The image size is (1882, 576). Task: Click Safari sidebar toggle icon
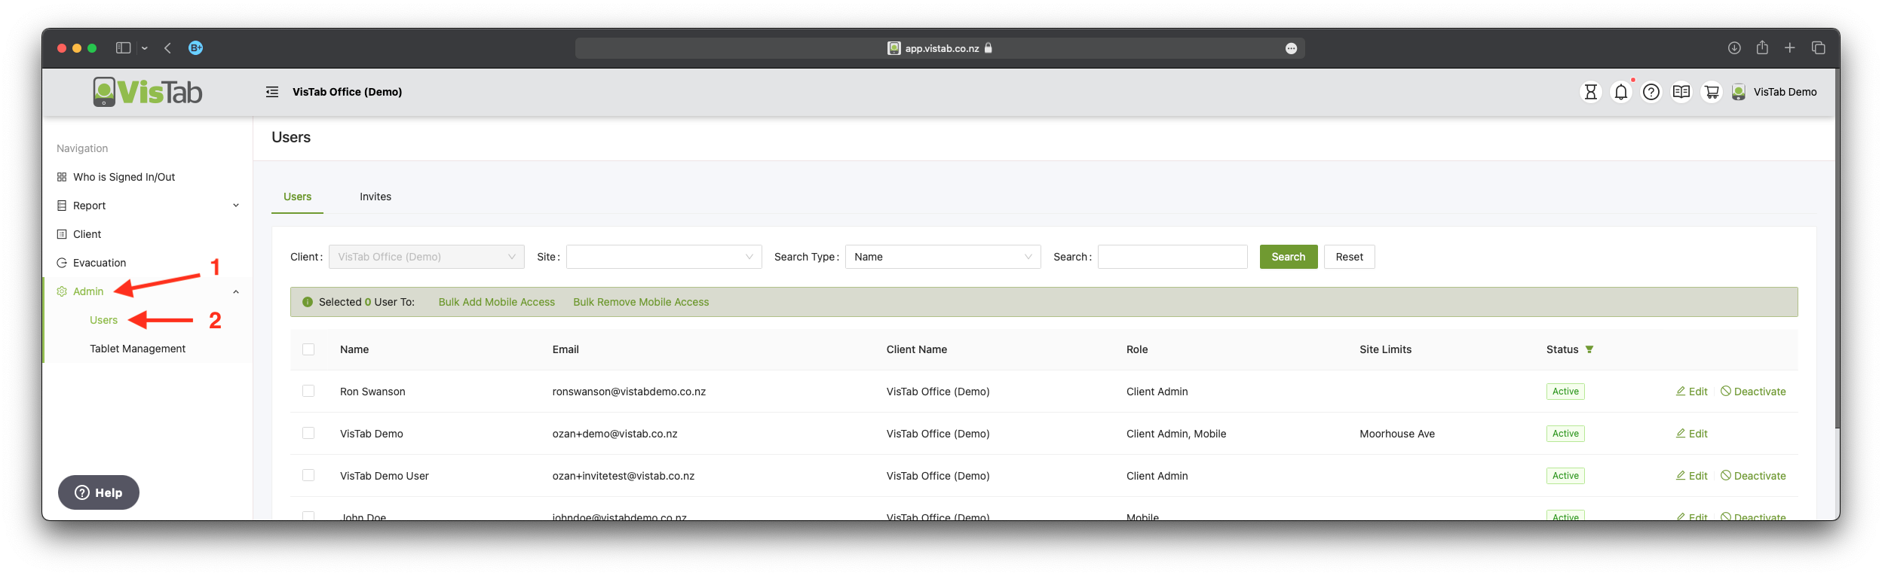(x=123, y=47)
